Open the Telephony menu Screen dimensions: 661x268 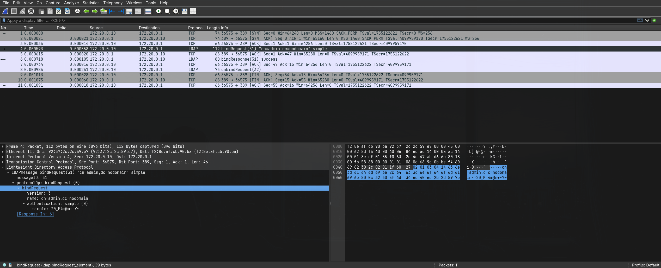(113, 3)
